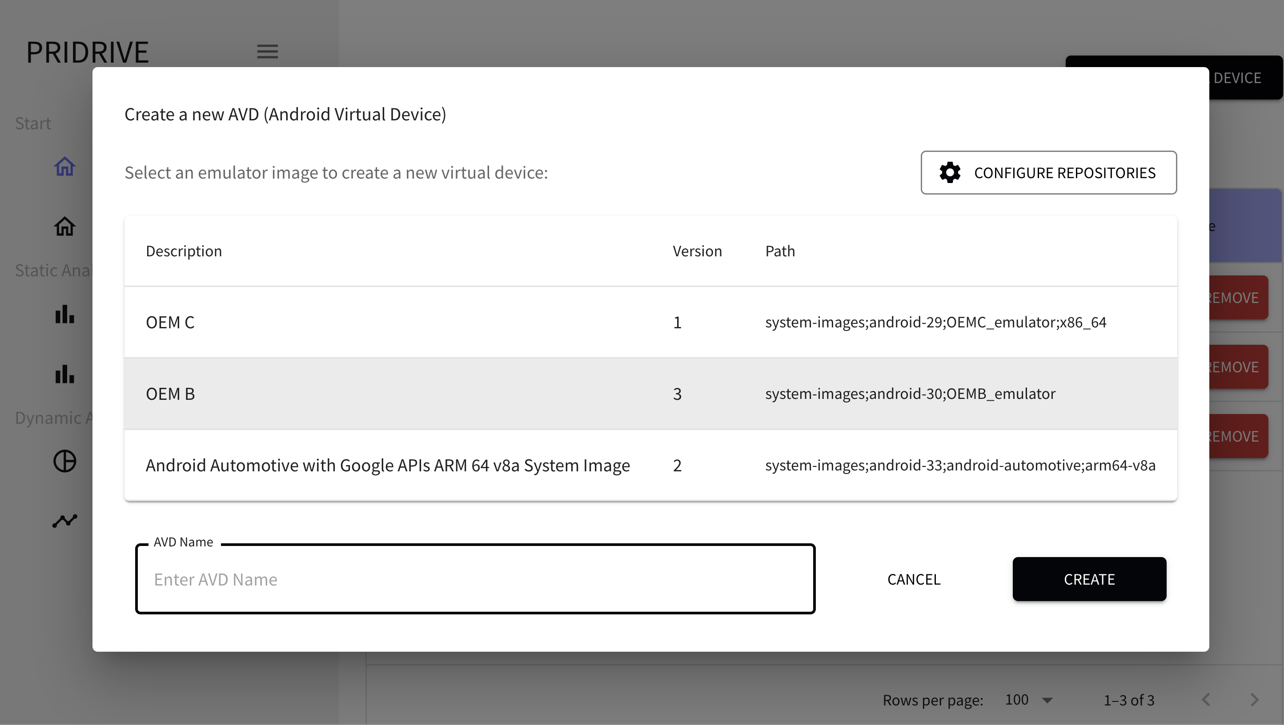The width and height of the screenshot is (1284, 725).
Task: Click the black home icon in sidebar
Action: [65, 227]
